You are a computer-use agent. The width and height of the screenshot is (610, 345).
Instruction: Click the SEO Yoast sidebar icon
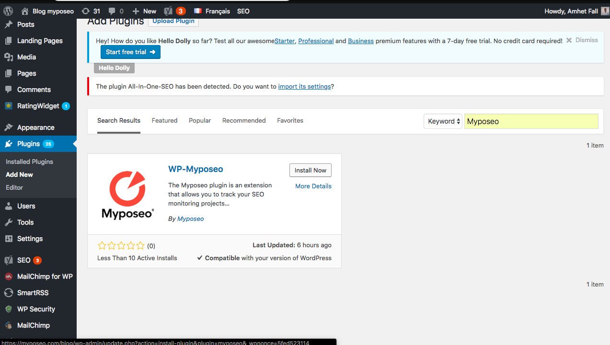[9, 260]
